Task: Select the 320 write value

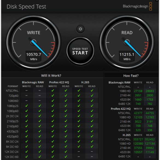Action: pos(138,130)
